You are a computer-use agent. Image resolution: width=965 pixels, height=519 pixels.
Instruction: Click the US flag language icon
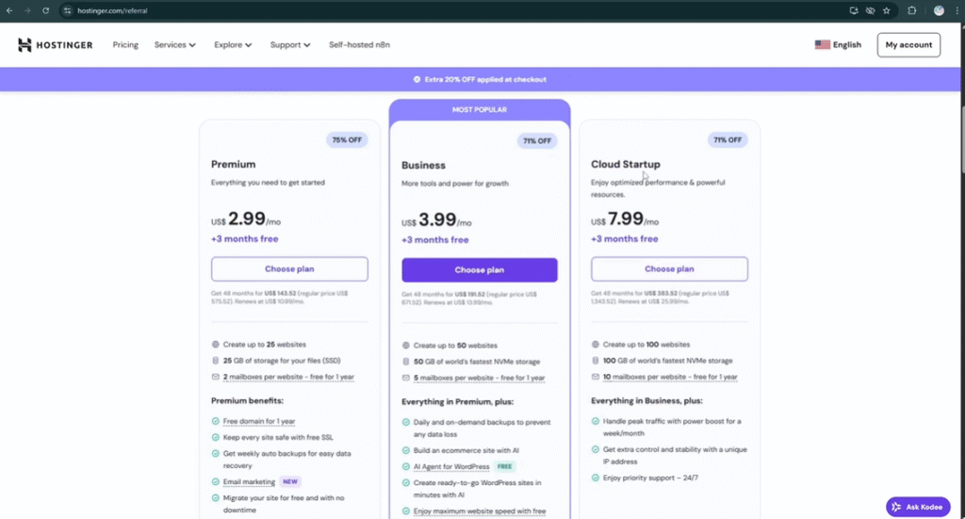(x=822, y=44)
